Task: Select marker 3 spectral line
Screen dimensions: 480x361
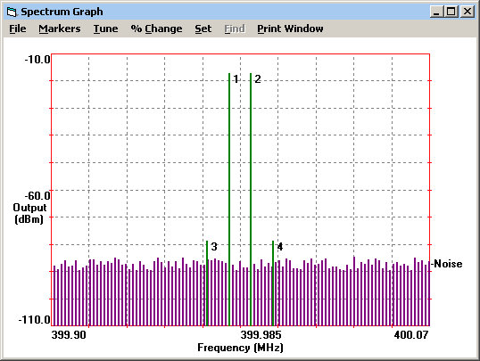Action: pos(207,283)
